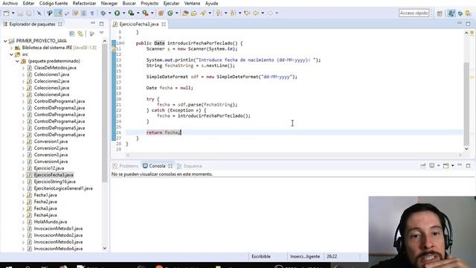This screenshot has height=268, width=476.
Task: Select the EjercicioFecha3.java editor tab
Action: pos(139,25)
